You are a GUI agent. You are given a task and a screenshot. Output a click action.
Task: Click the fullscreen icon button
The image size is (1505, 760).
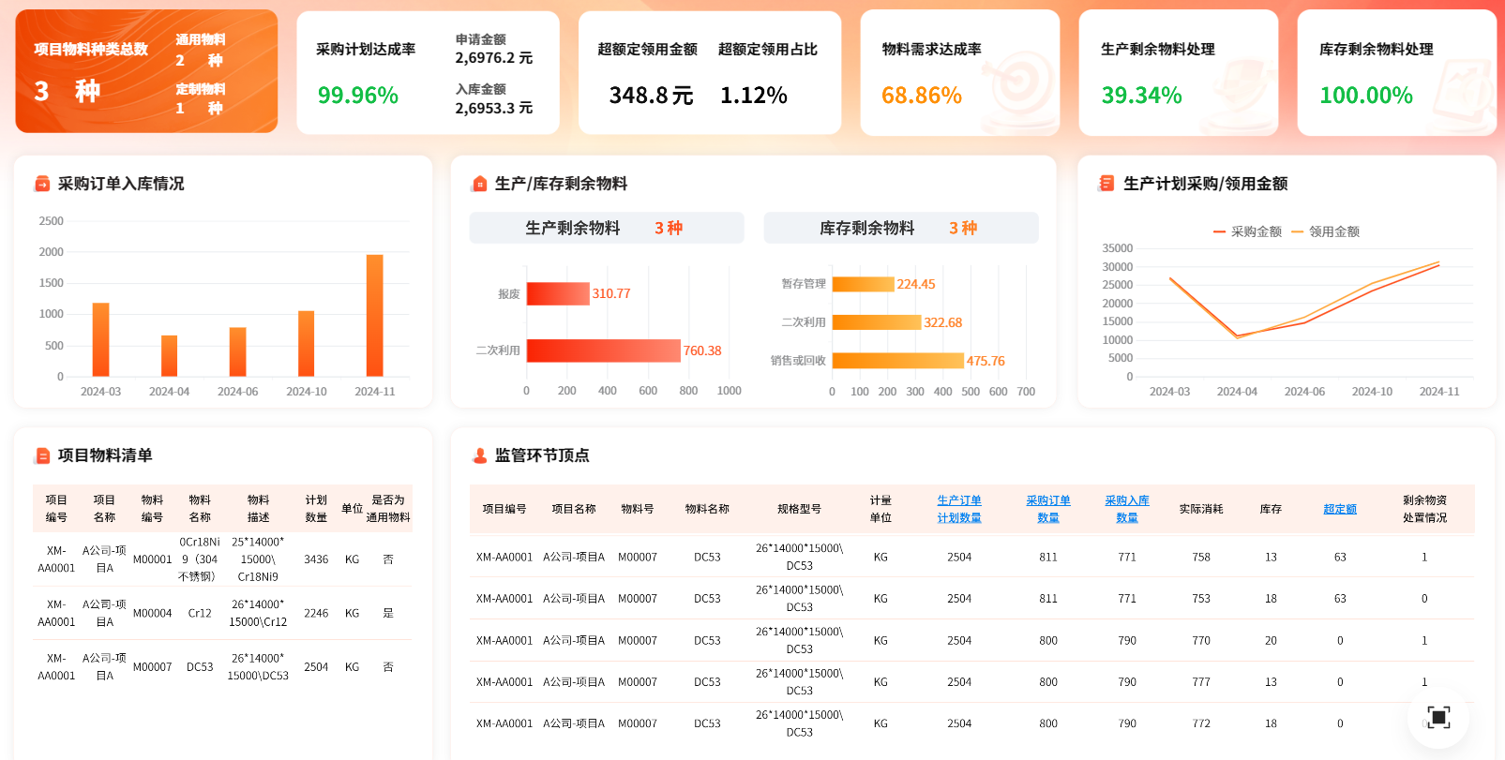coord(1438,718)
